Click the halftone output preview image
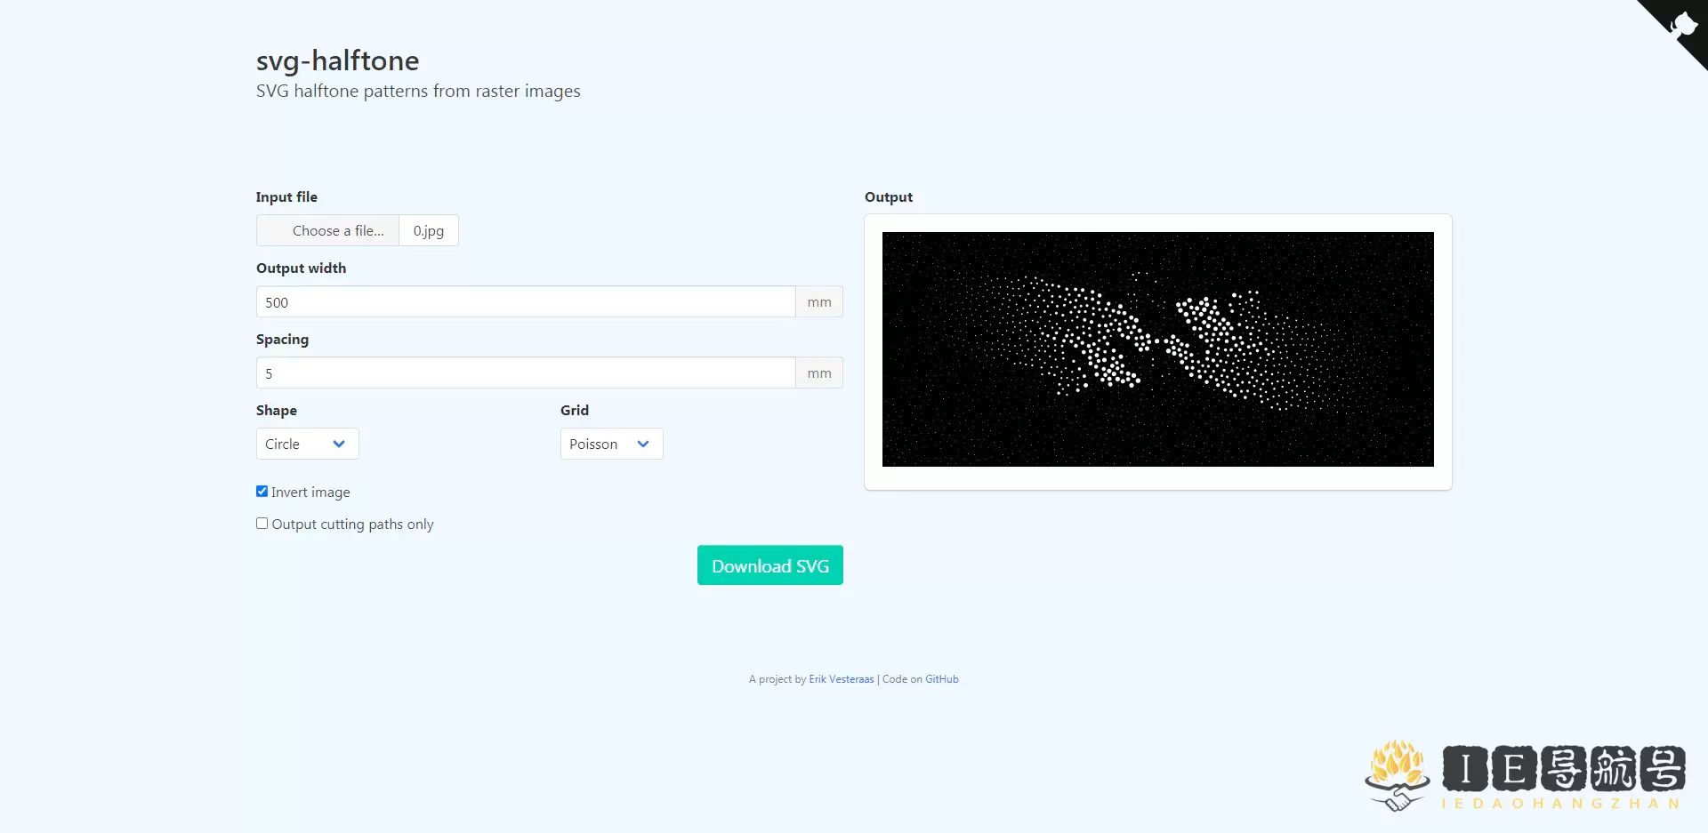 pyautogui.click(x=1157, y=348)
